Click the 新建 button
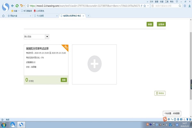Viewport: 192px width, 128px height. 150,24
